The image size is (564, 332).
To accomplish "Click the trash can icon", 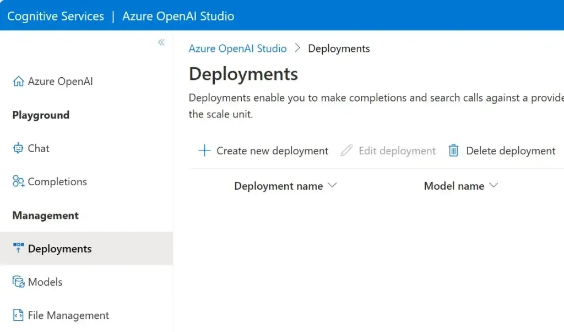I will click(x=454, y=151).
